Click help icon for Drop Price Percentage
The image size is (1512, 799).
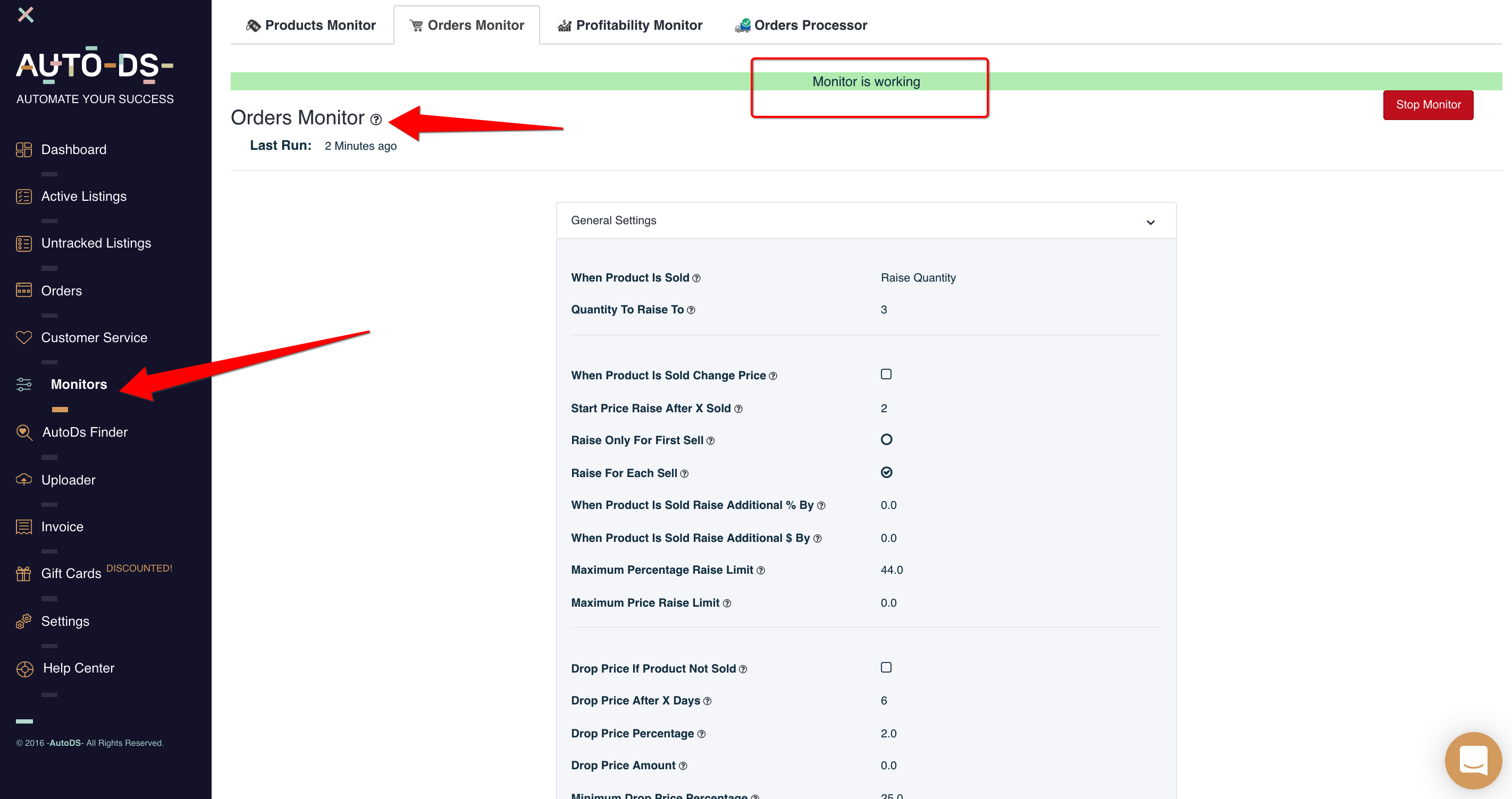(701, 735)
